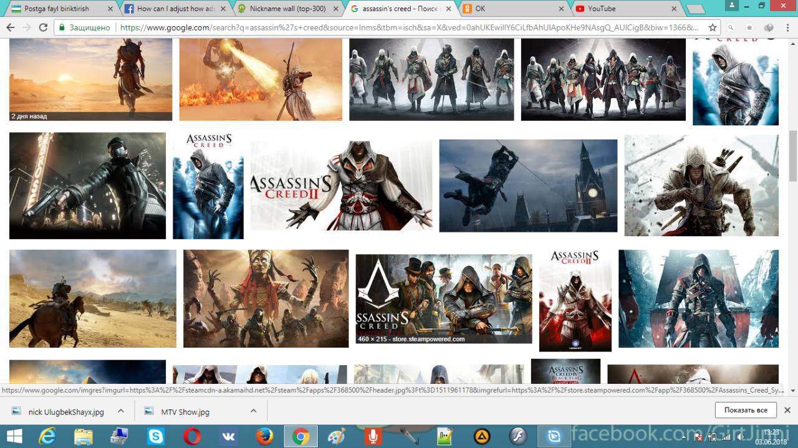Open the Assassin's Creed II logo image
Image resolution: width=798 pixels, height=448 pixels.
(x=341, y=186)
